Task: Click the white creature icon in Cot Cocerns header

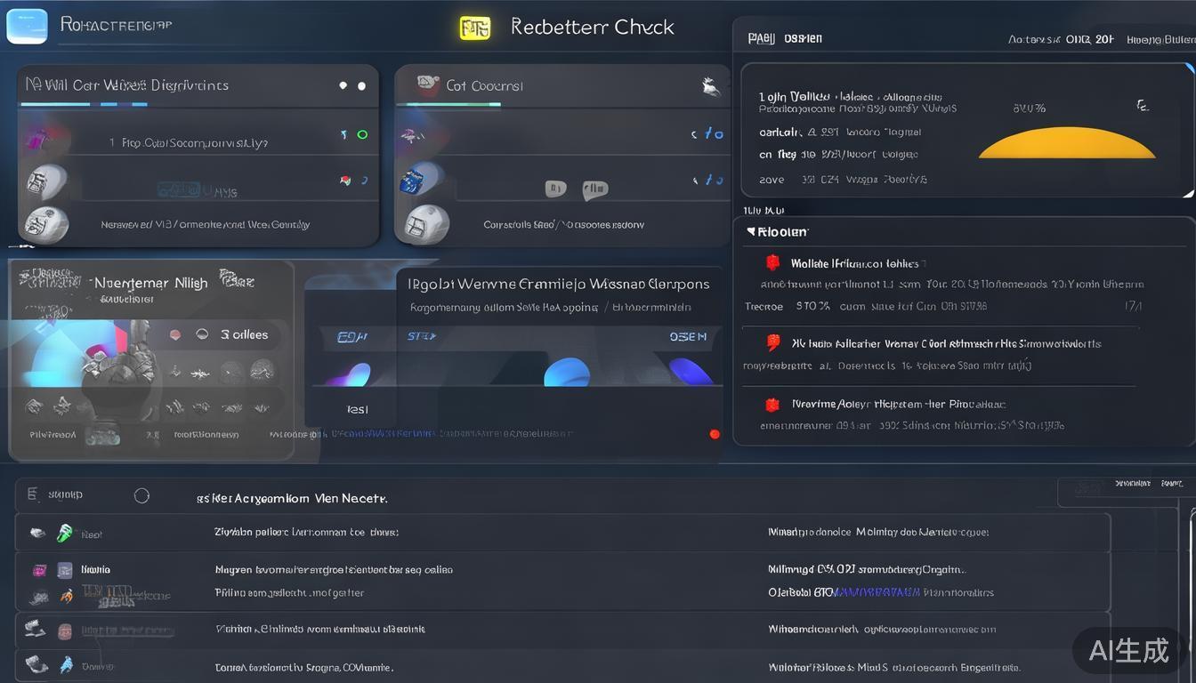Action: point(710,86)
